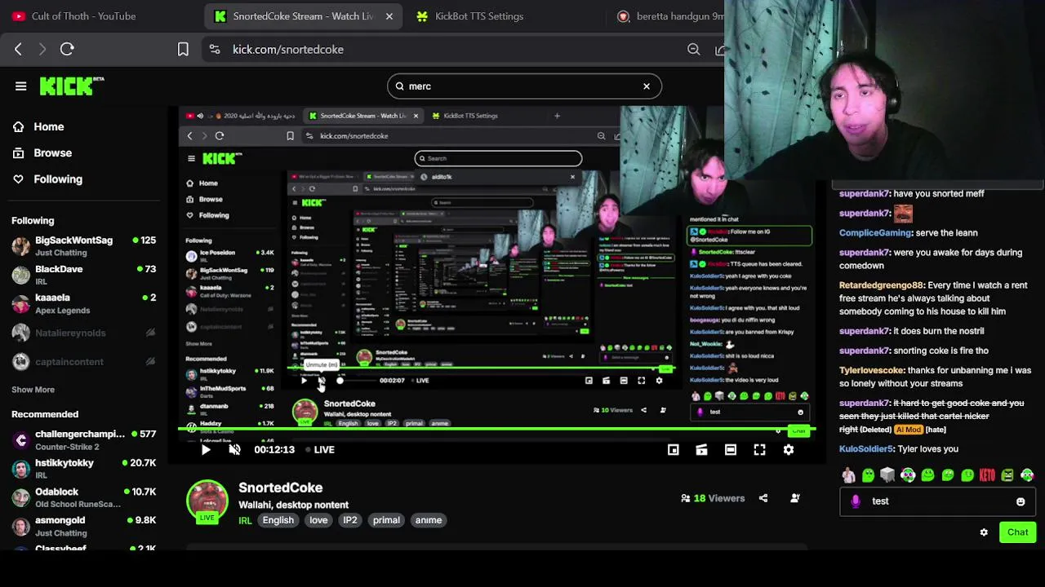Clear the 'merc' search text
The height and width of the screenshot is (587, 1045).
646,86
